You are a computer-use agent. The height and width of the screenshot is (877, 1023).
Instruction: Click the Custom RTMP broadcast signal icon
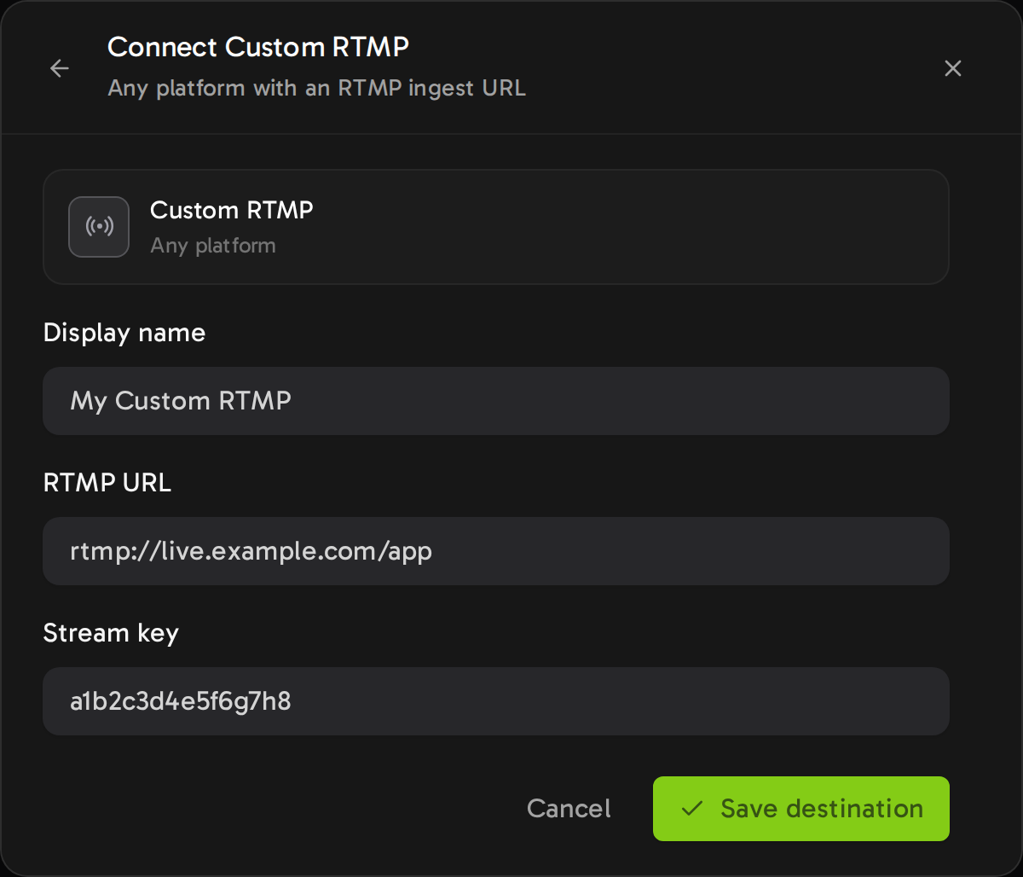pyautogui.click(x=99, y=227)
